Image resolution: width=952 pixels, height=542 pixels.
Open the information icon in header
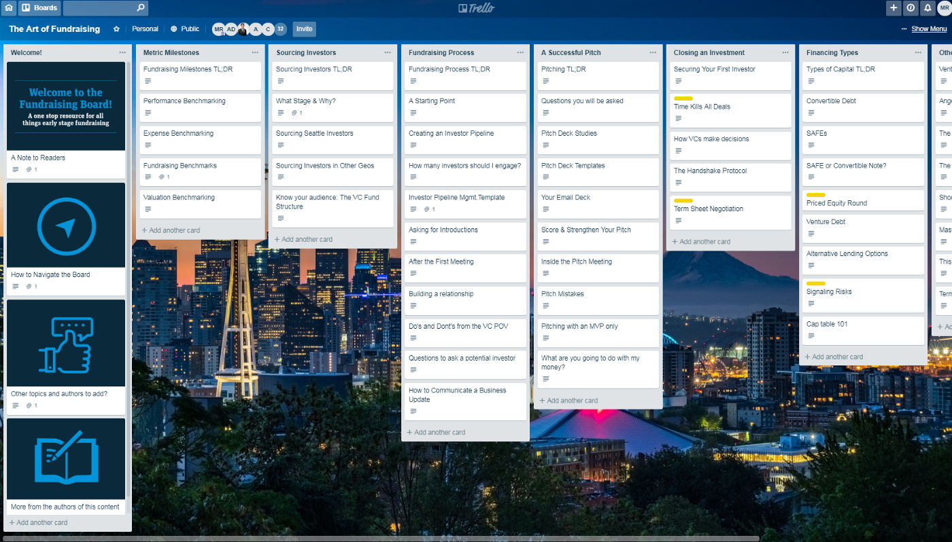(x=911, y=8)
